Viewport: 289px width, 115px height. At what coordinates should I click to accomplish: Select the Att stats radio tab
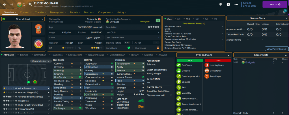178,19
